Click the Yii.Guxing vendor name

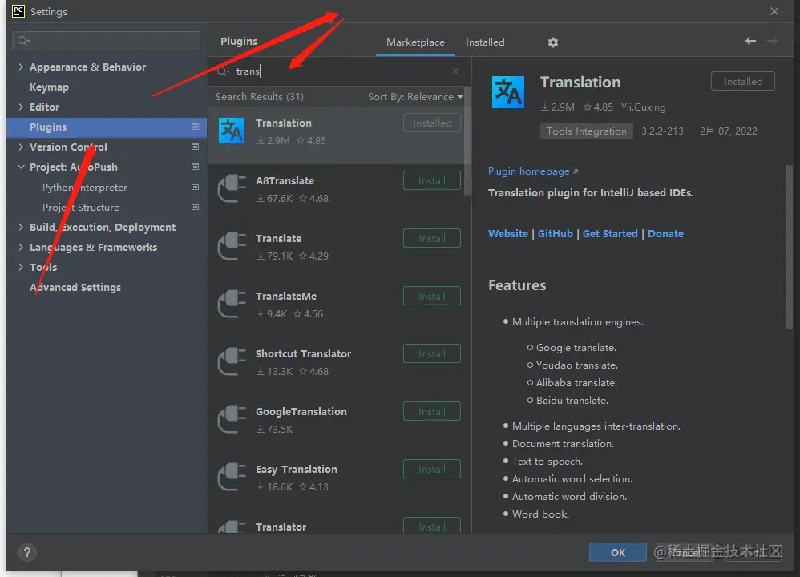coord(643,107)
